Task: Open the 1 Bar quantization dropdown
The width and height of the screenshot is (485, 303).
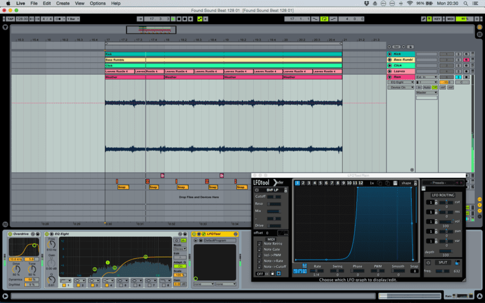Action: tap(73, 19)
